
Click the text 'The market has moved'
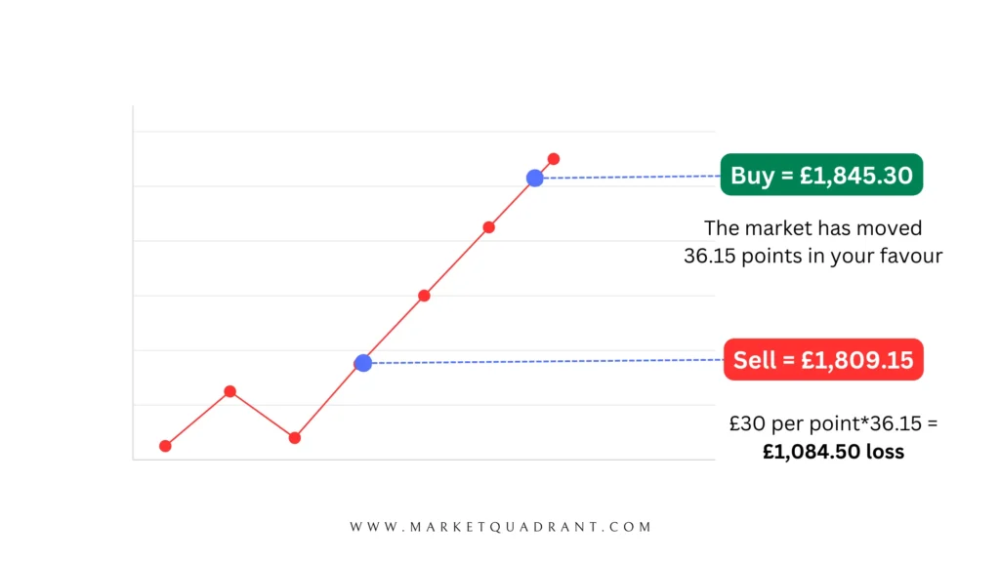(813, 228)
